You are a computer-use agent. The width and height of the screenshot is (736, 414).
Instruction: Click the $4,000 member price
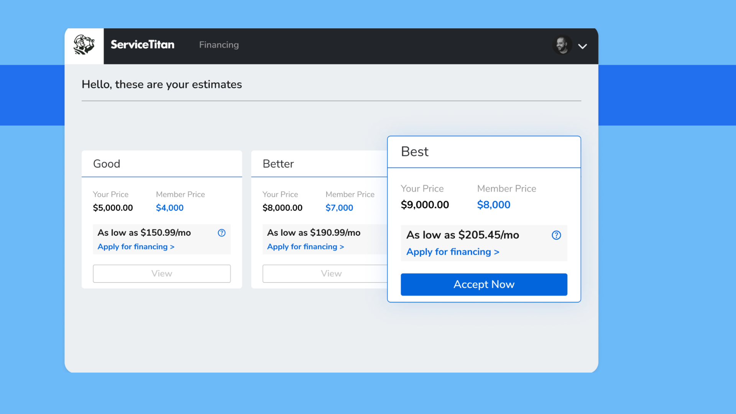(x=169, y=208)
